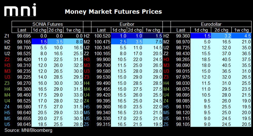The width and height of the screenshot is (253, 136).
Task: Click the MNI logo
Action: (20, 11)
